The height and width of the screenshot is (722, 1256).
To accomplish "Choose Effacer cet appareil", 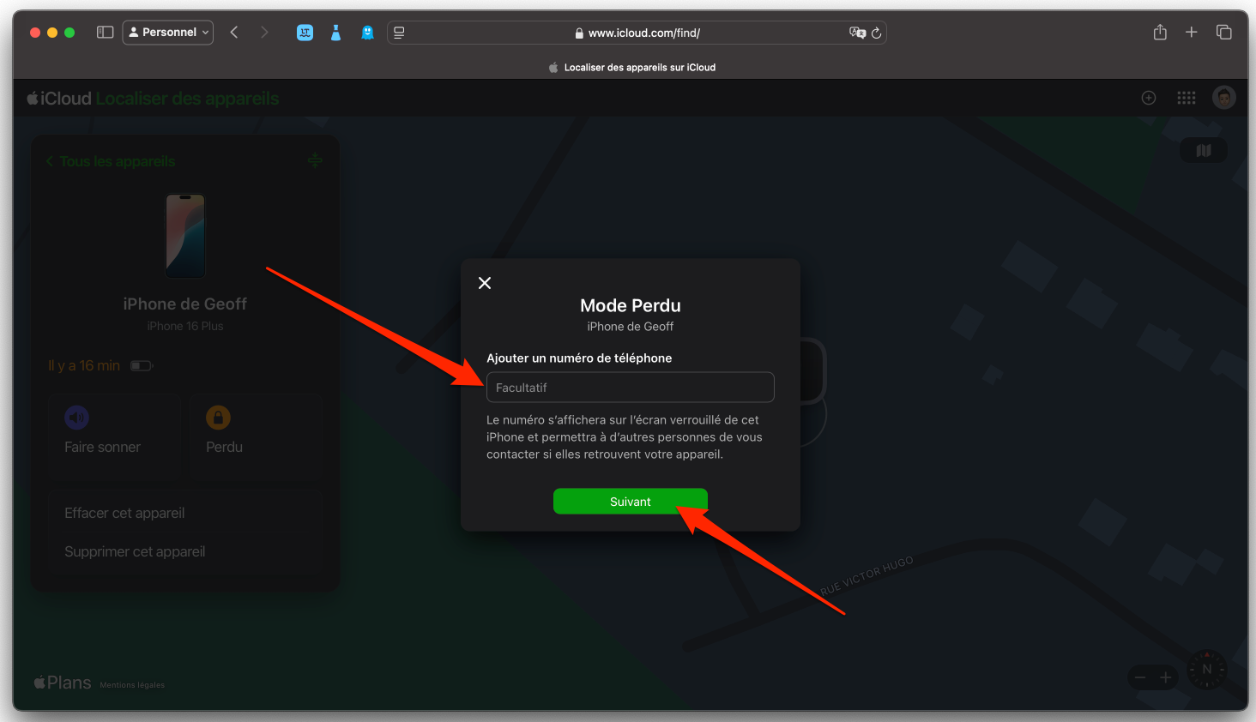I will (x=185, y=513).
